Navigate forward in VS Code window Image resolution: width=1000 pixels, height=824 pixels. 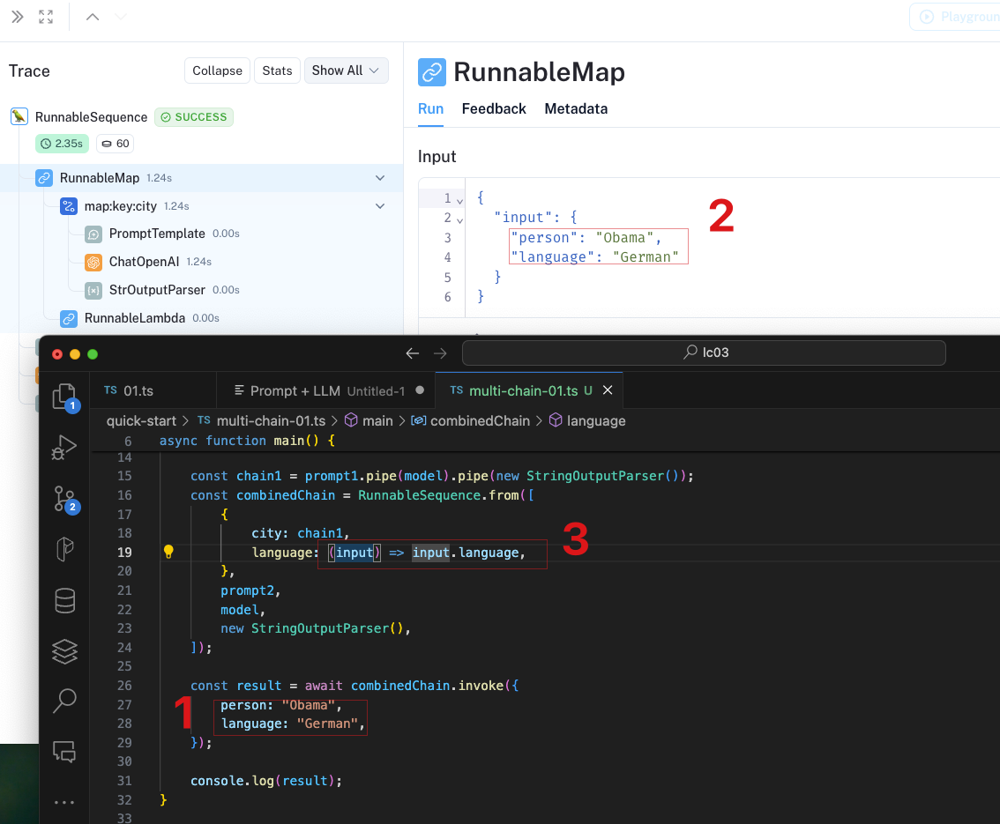[440, 353]
